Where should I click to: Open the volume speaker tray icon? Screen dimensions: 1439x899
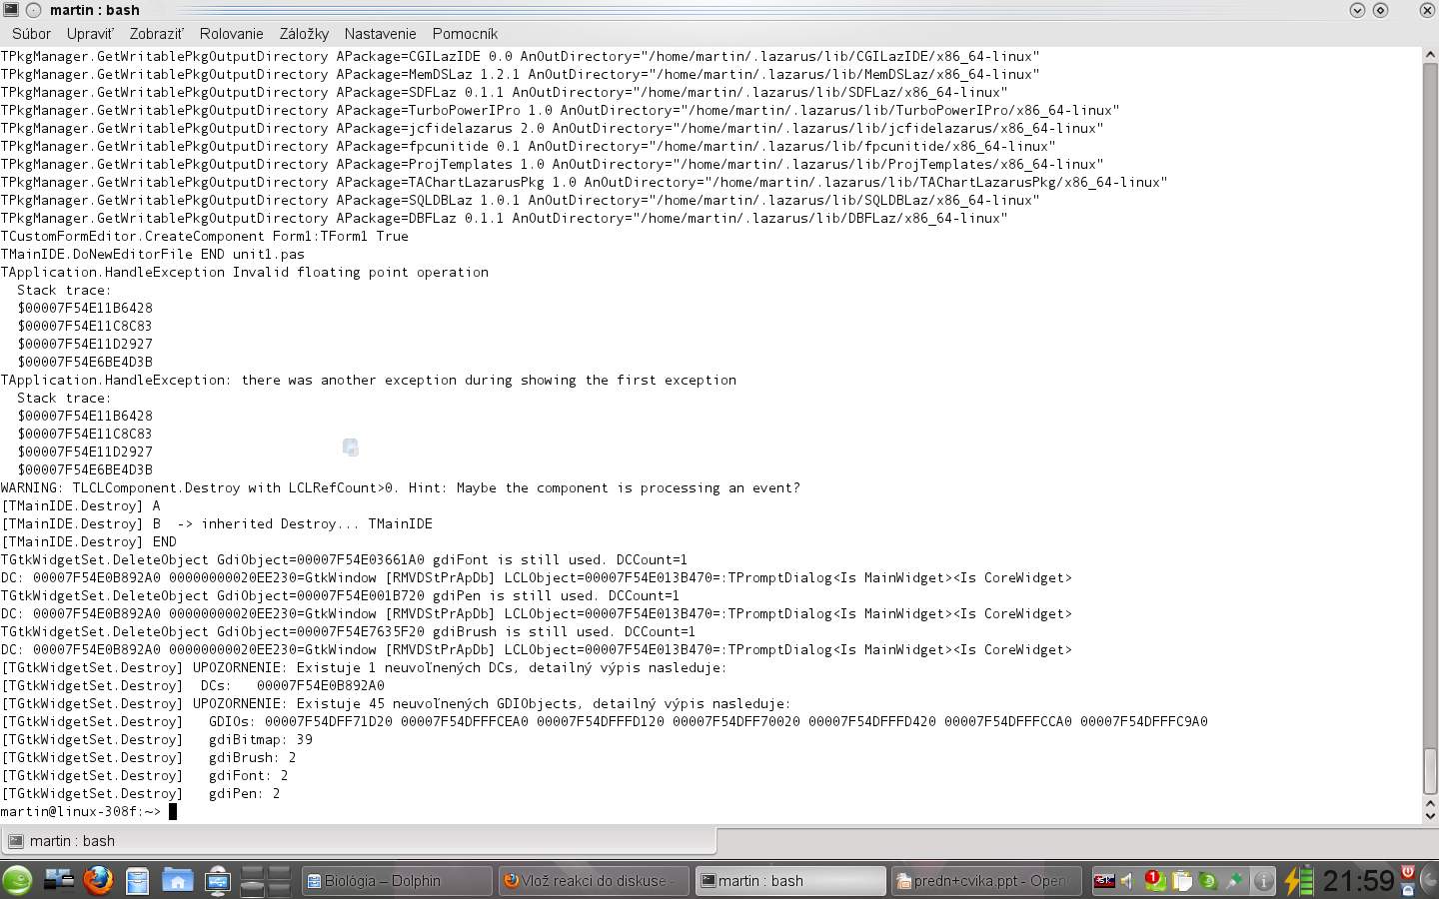click(1129, 881)
